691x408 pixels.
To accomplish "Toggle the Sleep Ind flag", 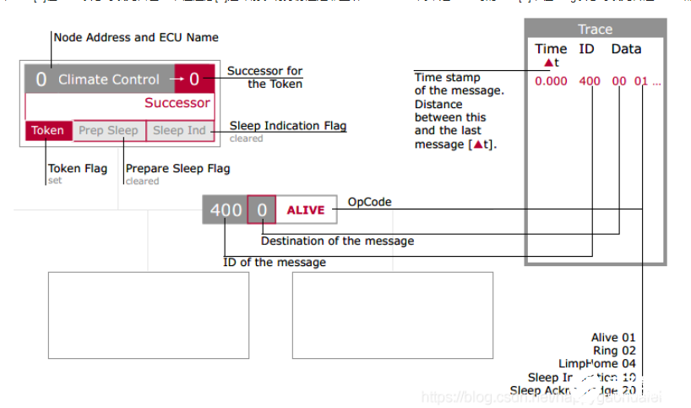I will click(179, 131).
